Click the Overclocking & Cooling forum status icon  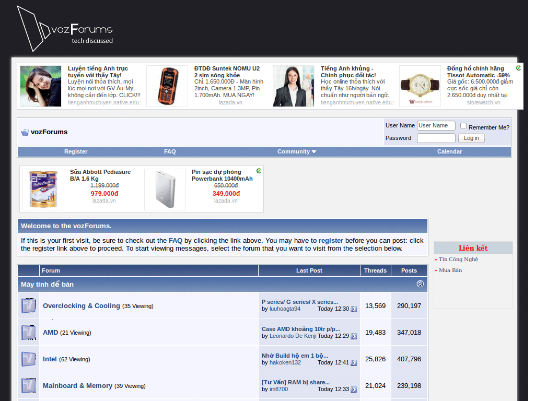(28, 305)
